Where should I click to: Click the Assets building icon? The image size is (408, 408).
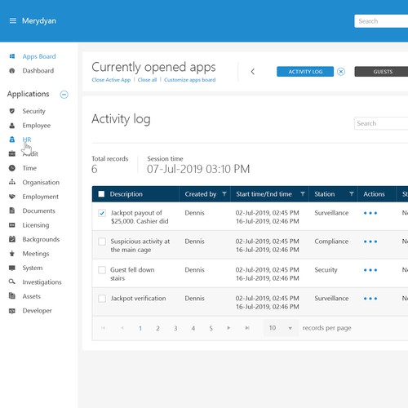(x=12, y=296)
